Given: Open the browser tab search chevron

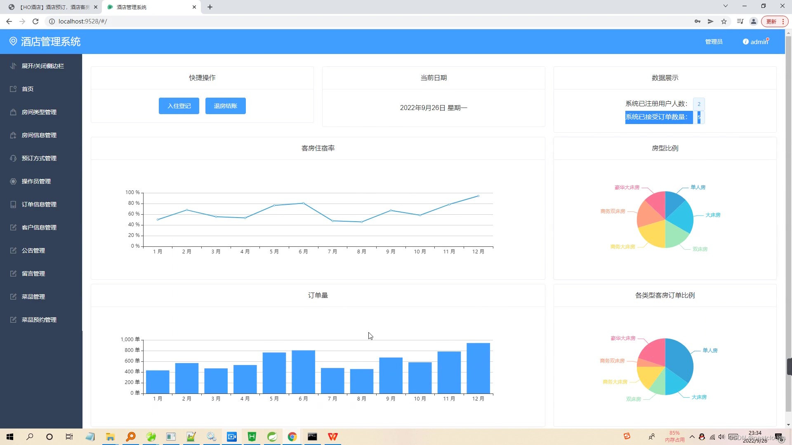Looking at the screenshot, I should (726, 6).
